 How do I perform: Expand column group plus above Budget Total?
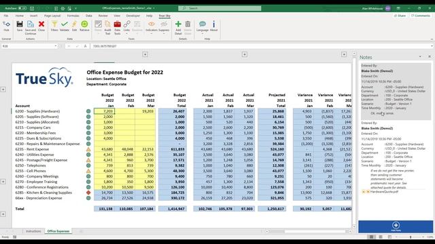click(x=145, y=54)
